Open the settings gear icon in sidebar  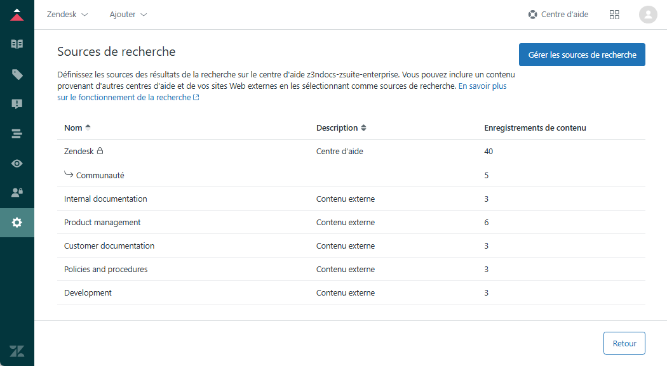point(17,223)
